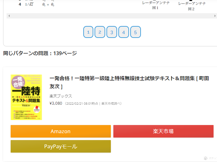Open the 一発合格！一陸特 book title link

click(129, 82)
